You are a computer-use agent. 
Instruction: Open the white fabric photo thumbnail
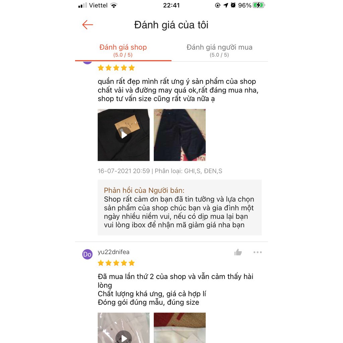click(180, 328)
